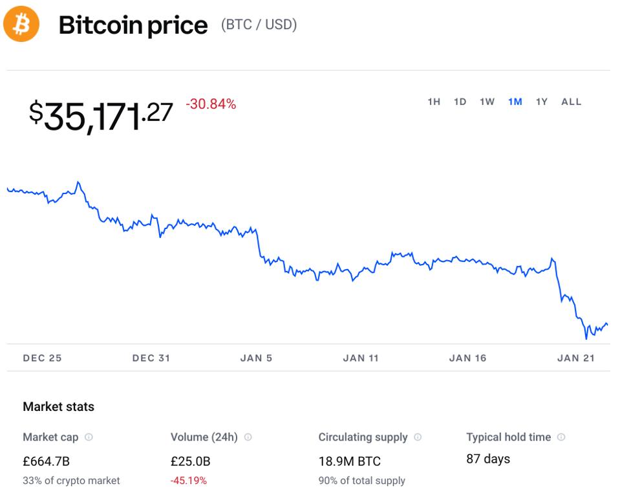Switch chart to the 1D range
Screen dimensions: 620x493
point(460,102)
